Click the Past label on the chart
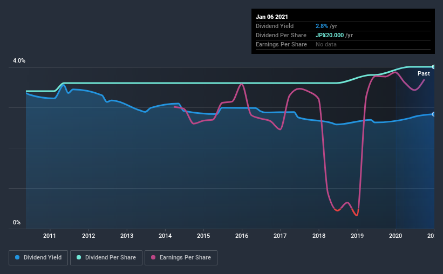 [424, 73]
